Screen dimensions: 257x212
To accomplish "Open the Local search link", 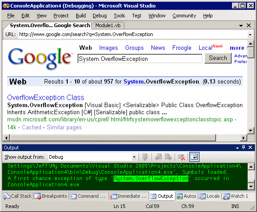I will coord(205,48).
